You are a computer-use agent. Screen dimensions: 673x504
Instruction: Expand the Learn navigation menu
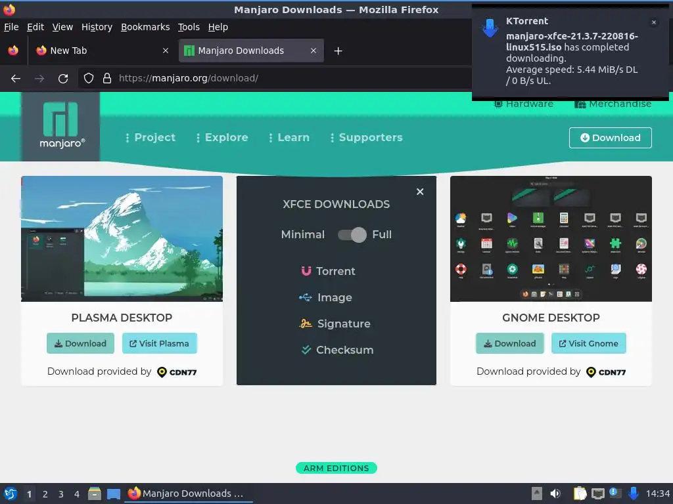tap(289, 137)
